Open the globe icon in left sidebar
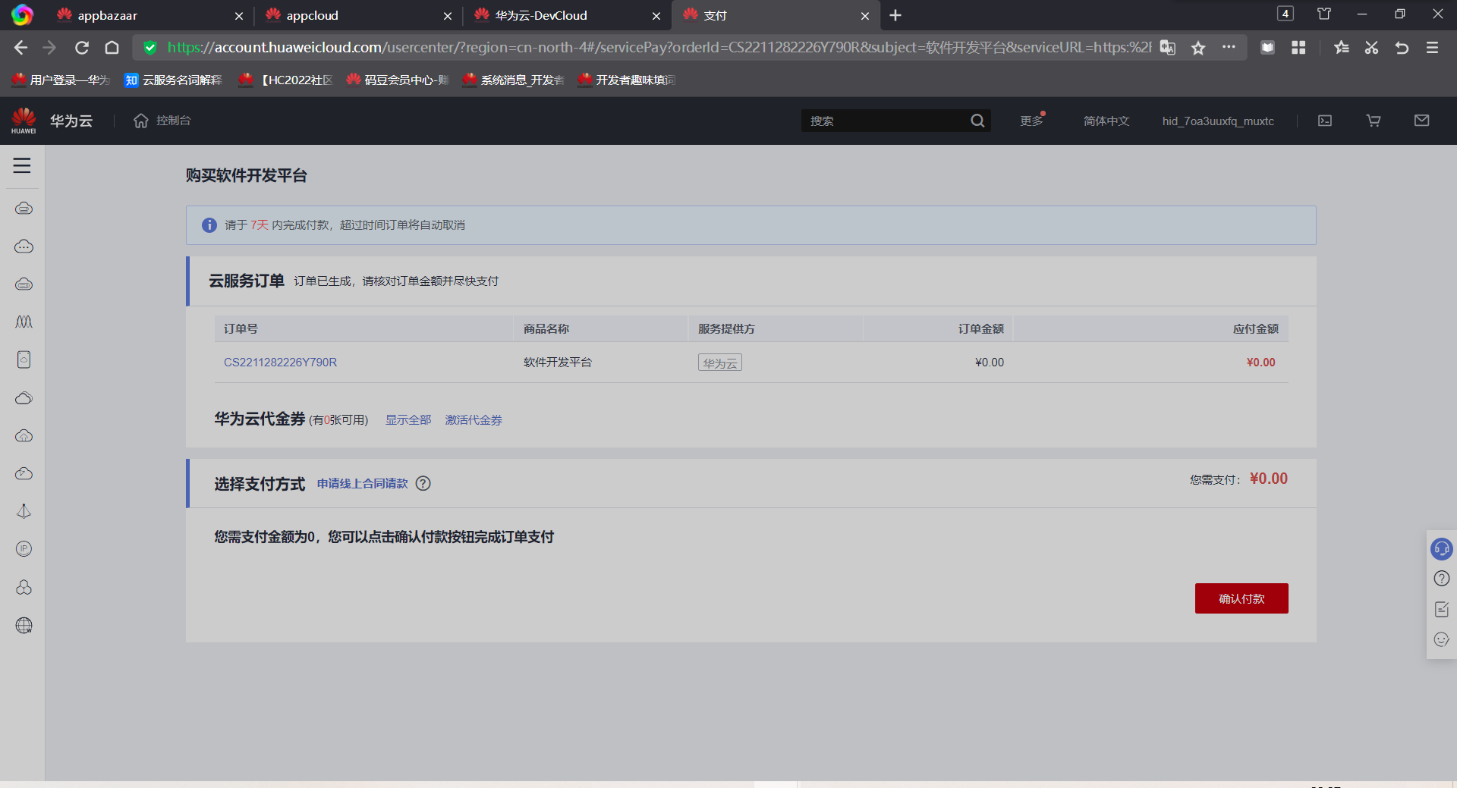Screen dimensions: 1457x788 pyautogui.click(x=24, y=625)
